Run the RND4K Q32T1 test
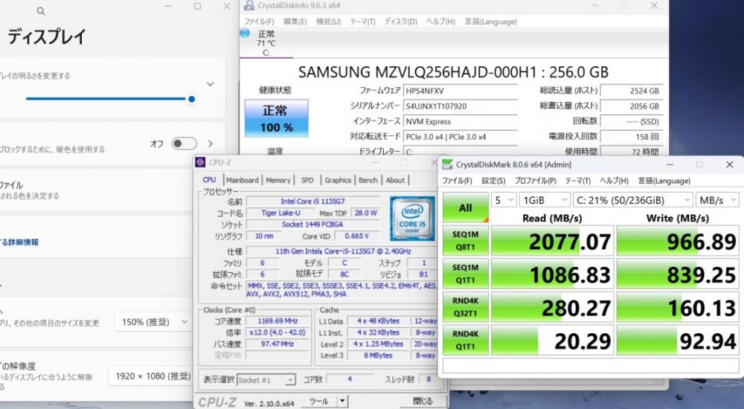This screenshot has height=409, width=744. pyautogui.click(x=466, y=307)
